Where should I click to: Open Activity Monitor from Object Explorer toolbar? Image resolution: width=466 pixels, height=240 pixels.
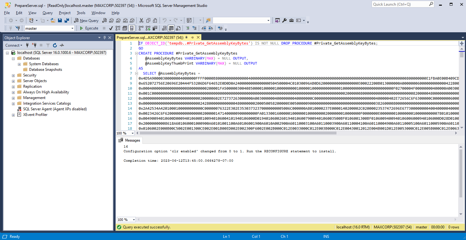click(62, 45)
